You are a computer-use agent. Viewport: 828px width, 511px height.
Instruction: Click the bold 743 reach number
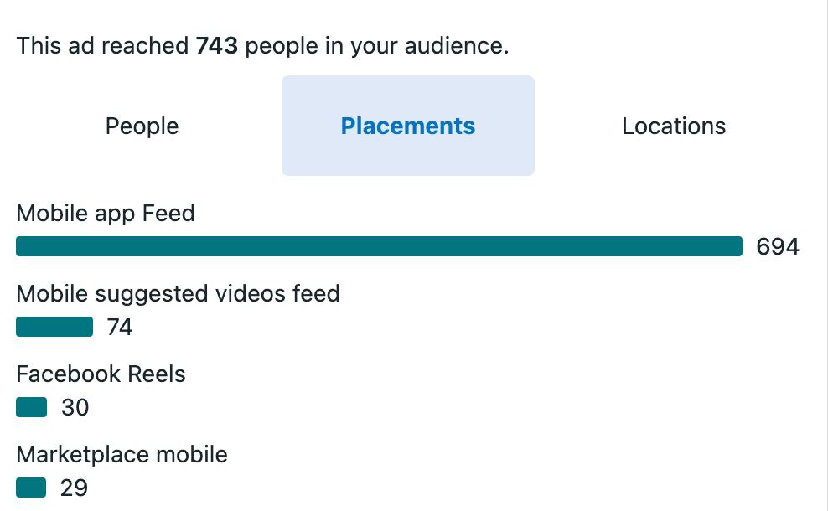216,45
